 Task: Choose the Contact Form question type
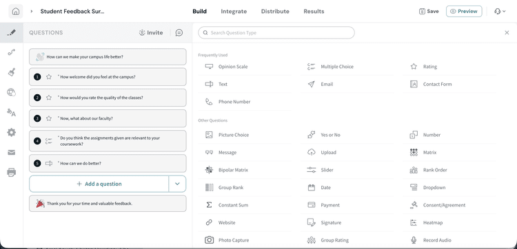(449, 84)
